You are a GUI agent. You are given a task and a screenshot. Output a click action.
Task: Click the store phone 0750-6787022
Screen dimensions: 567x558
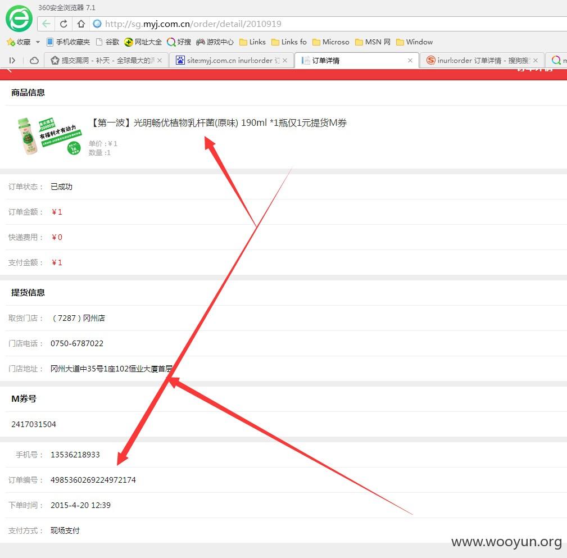76,343
